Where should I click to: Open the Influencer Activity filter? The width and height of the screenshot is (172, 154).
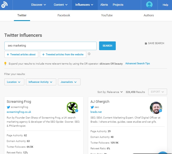tap(41, 82)
